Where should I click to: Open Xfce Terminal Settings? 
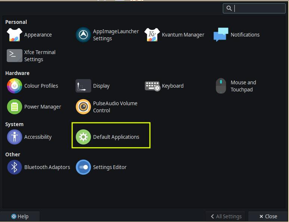point(15,56)
